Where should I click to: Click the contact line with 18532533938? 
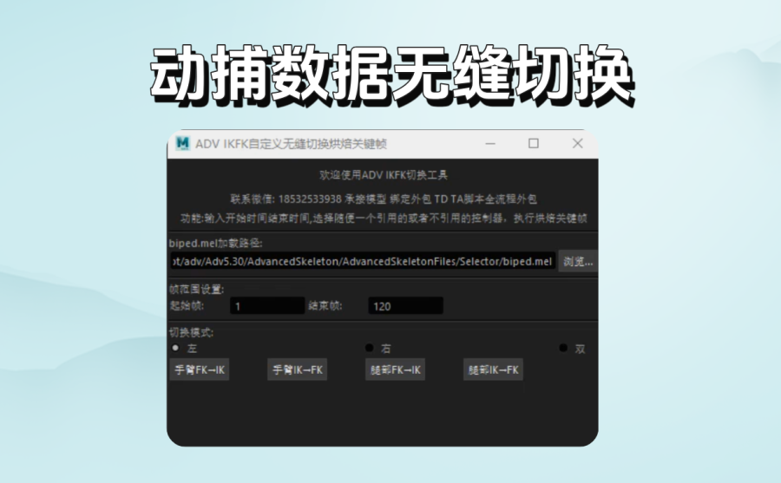click(x=384, y=199)
